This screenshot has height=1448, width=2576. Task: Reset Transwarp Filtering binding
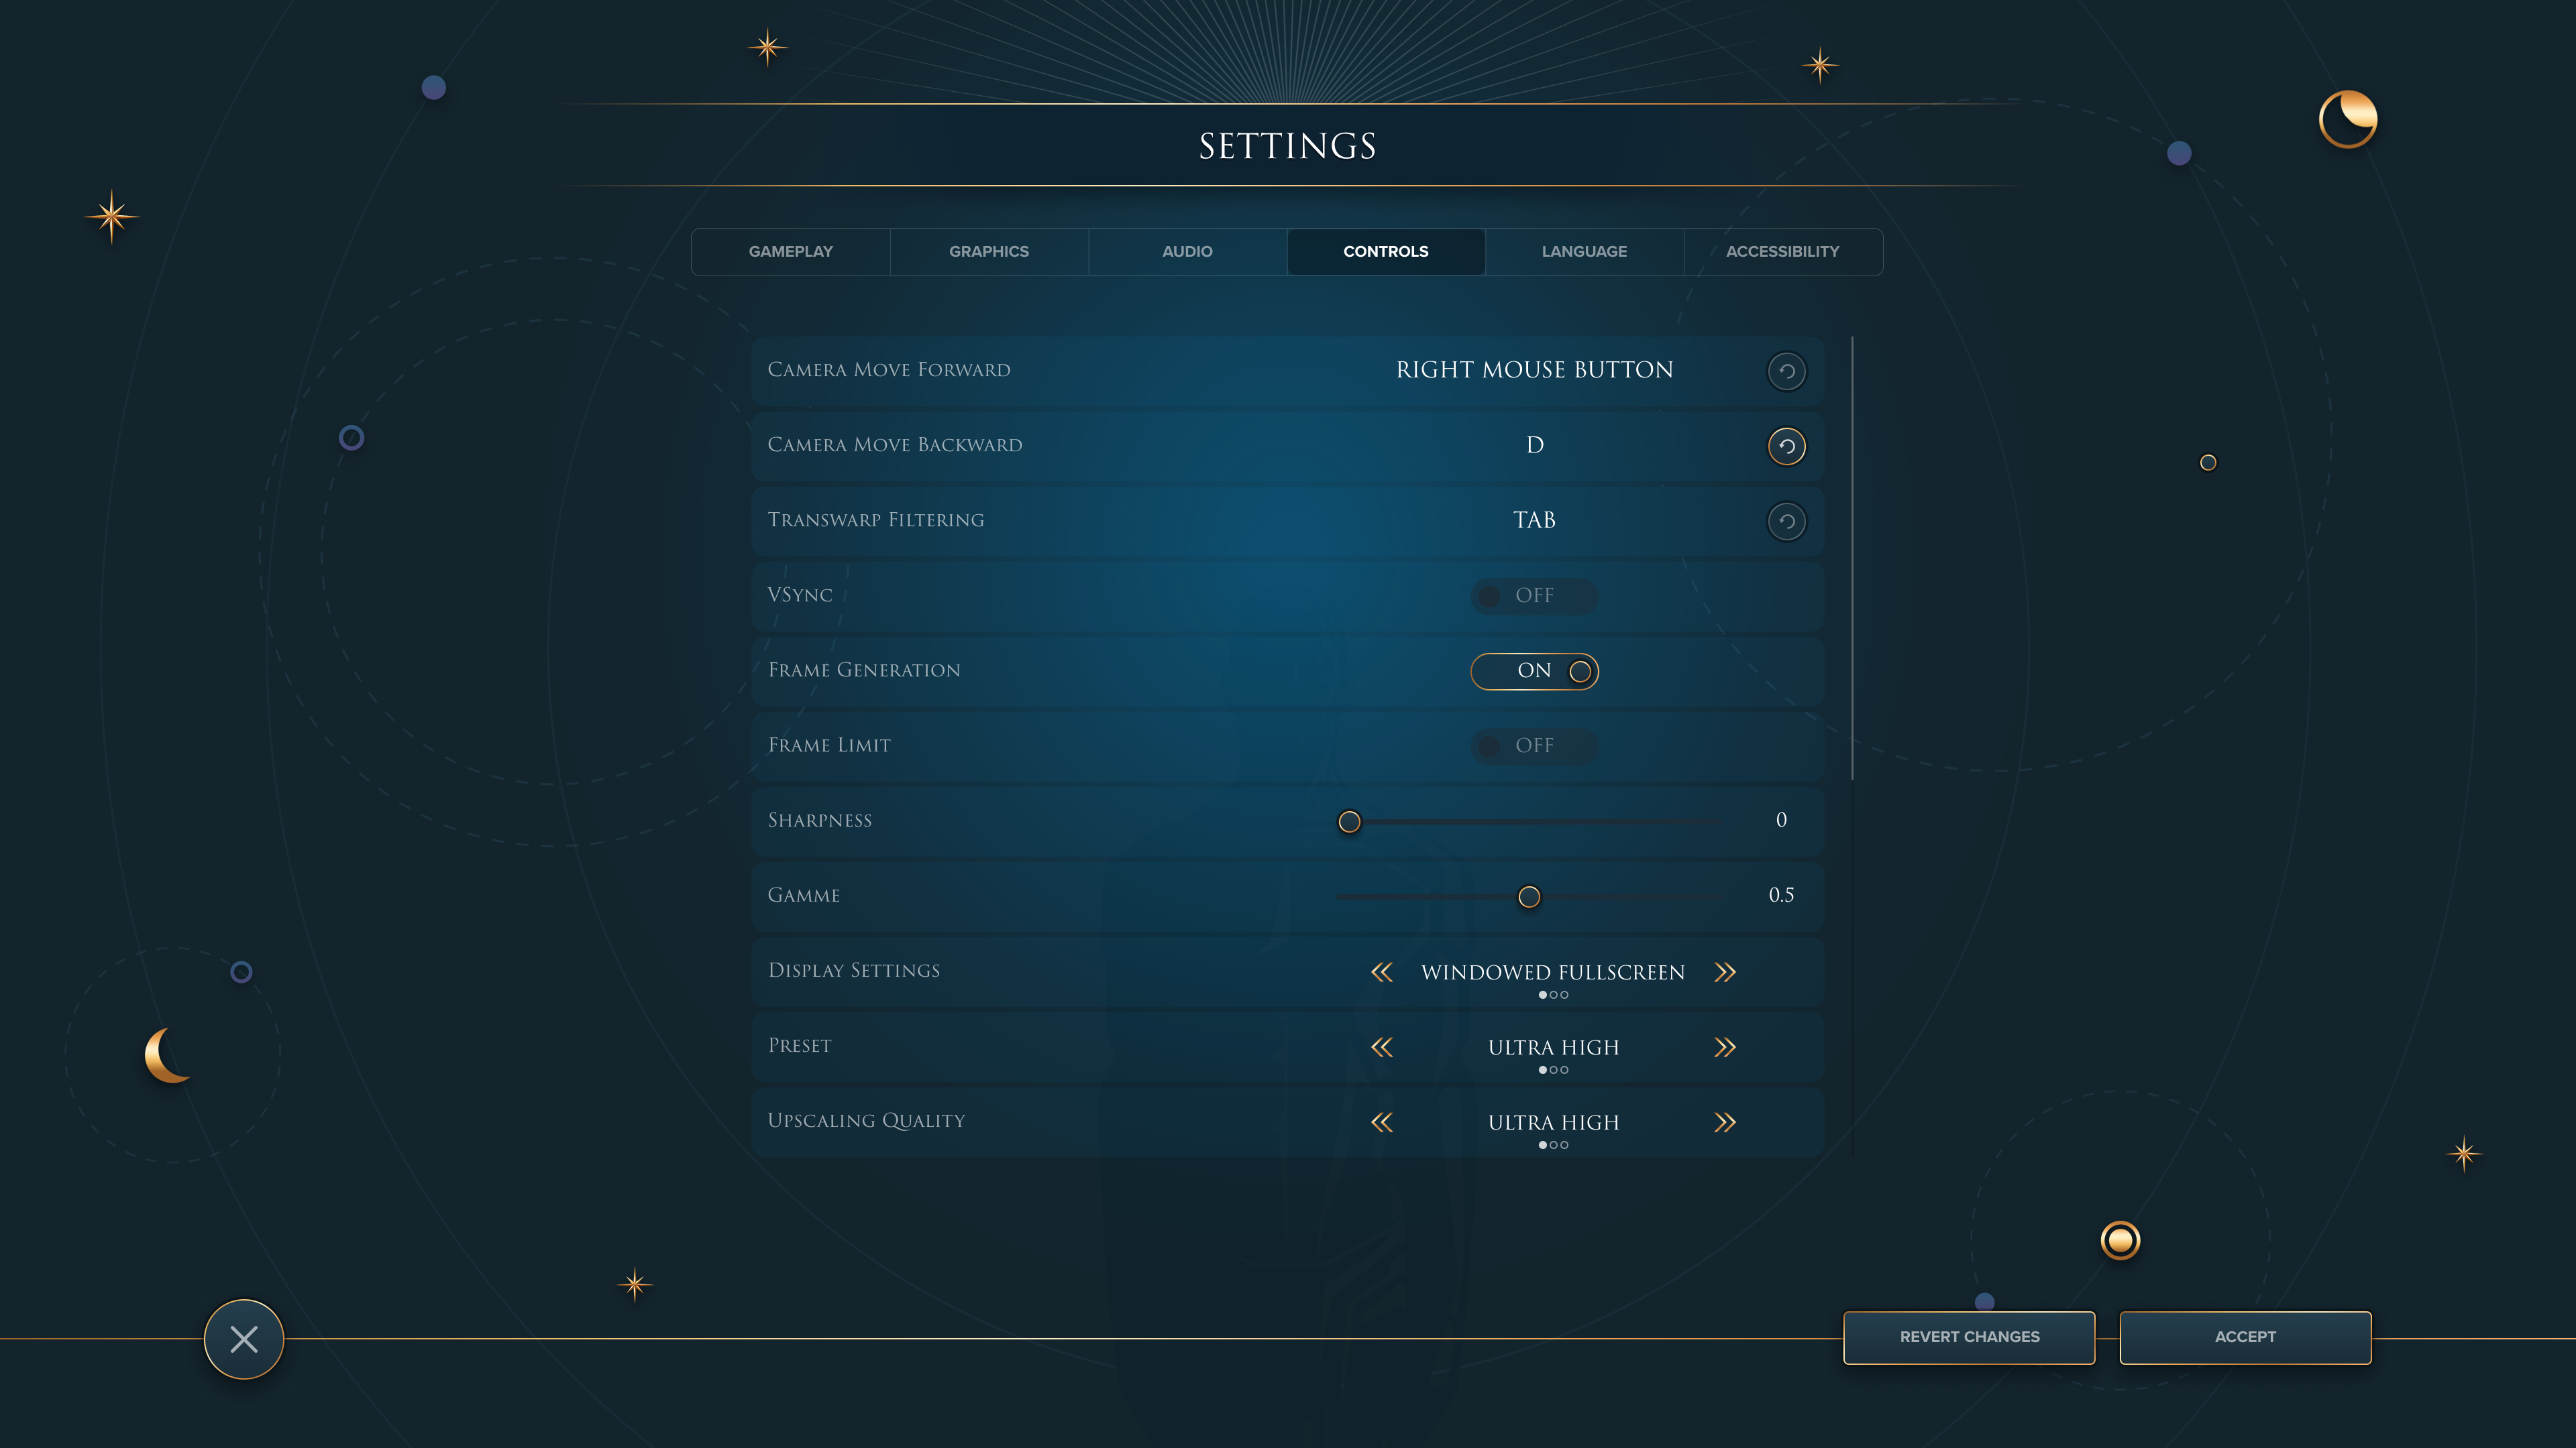click(1786, 521)
